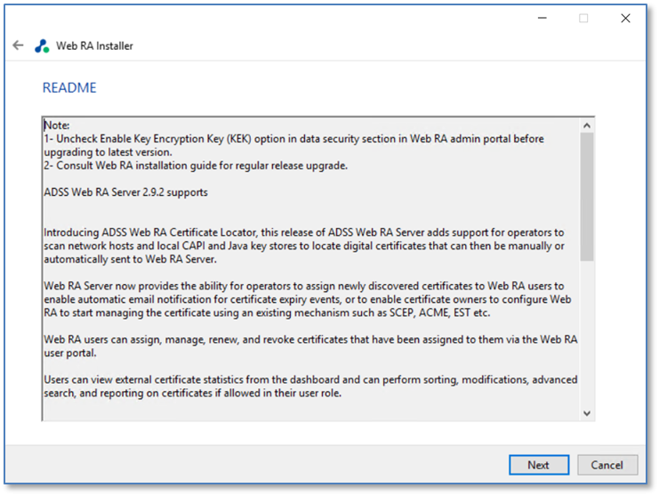This screenshot has height=496, width=659.
Task: Maximize the installer window
Action: point(583,18)
